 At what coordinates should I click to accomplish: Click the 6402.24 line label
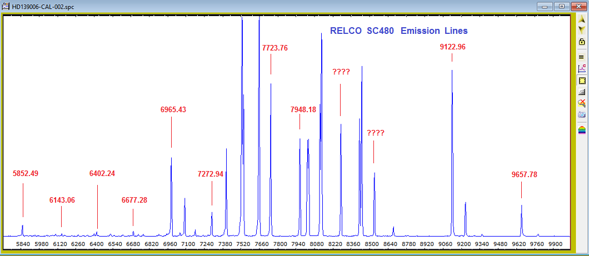tap(102, 173)
